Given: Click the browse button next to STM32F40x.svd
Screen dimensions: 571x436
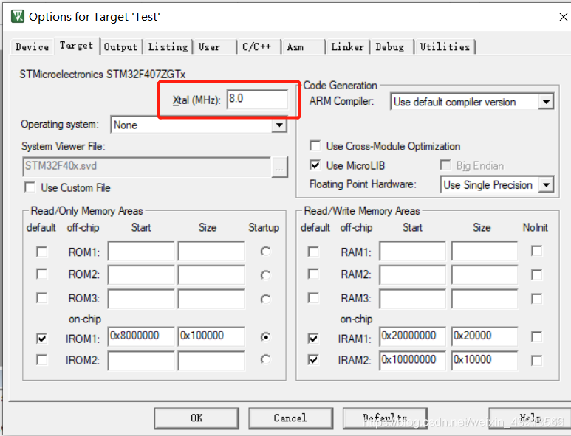Looking at the screenshot, I should (x=280, y=167).
